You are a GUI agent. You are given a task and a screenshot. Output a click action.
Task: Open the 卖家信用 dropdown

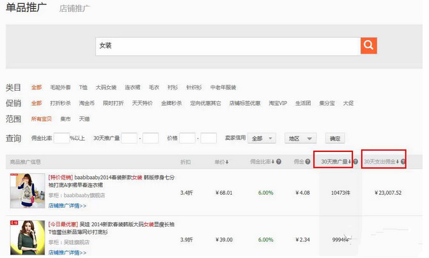(x=262, y=139)
